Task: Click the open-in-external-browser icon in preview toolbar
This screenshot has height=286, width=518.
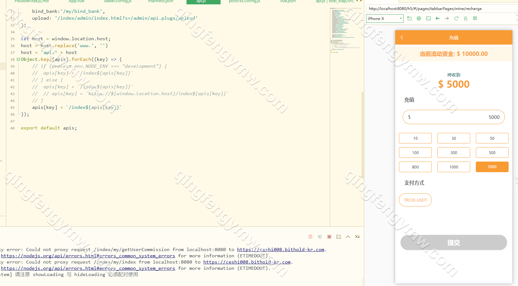Action: click(410, 18)
